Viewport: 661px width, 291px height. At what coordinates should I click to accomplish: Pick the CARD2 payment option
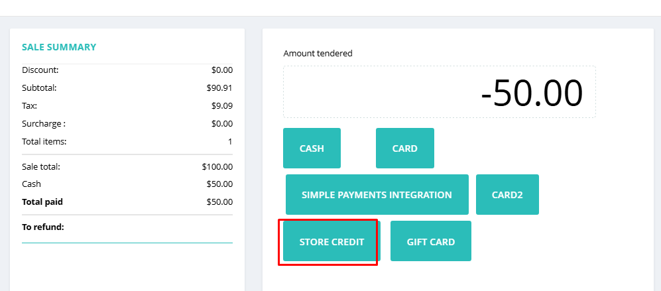click(x=507, y=194)
